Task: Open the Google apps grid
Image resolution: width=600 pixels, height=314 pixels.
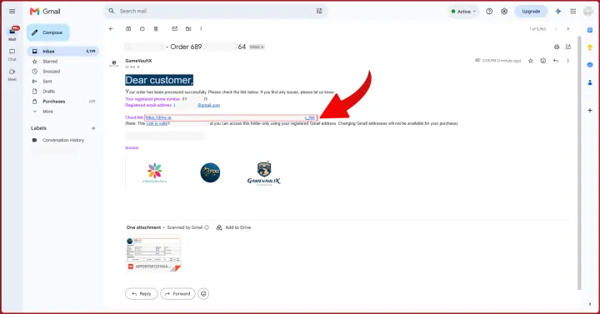Action: coord(572,12)
